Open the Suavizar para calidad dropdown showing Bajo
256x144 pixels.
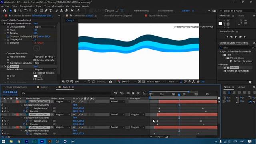44,63
